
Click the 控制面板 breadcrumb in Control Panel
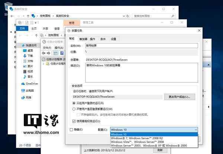pos(45,16)
